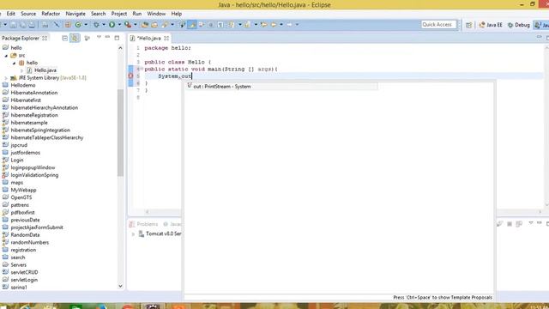Click the Save icon in the toolbar

tap(13, 25)
